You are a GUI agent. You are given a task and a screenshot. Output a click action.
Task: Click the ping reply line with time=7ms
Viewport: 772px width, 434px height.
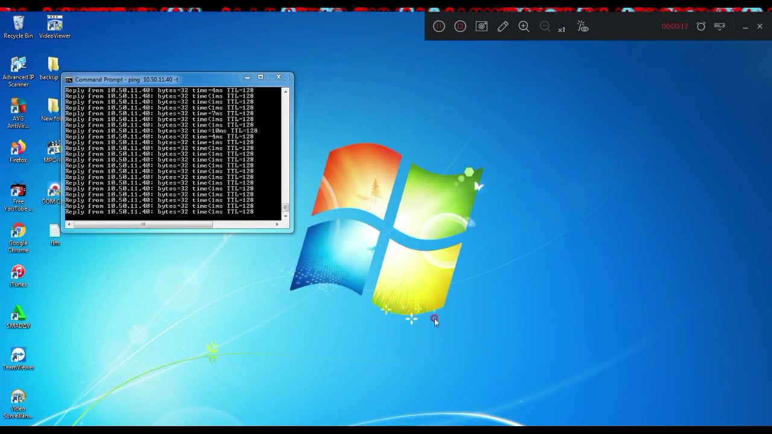[x=159, y=113]
